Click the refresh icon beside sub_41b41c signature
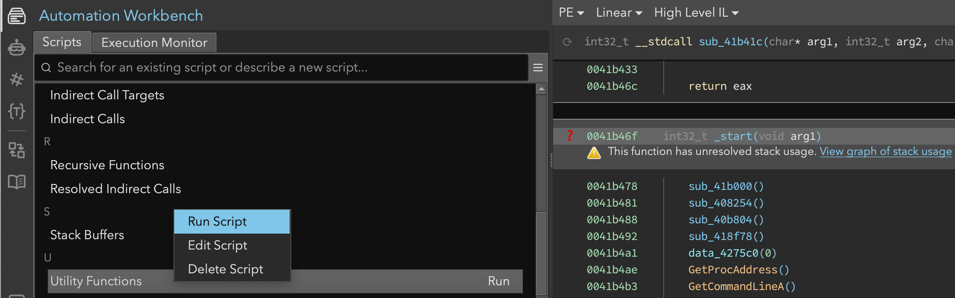The width and height of the screenshot is (955, 298). pos(567,42)
